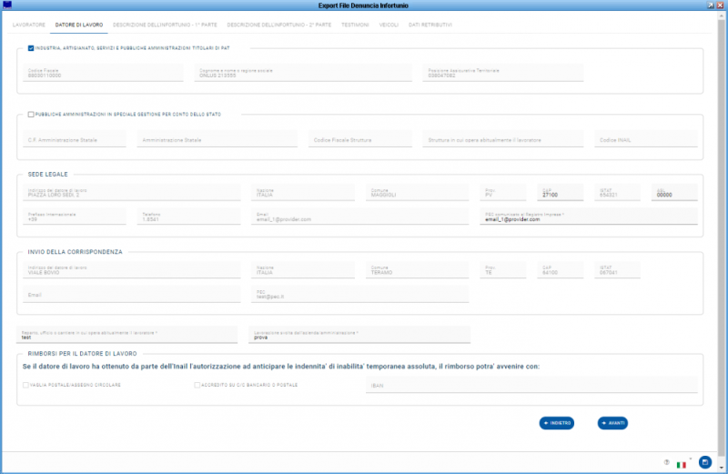Click Sede Legale Nazione field
Viewport: 728px width, 474px height.
click(303, 192)
